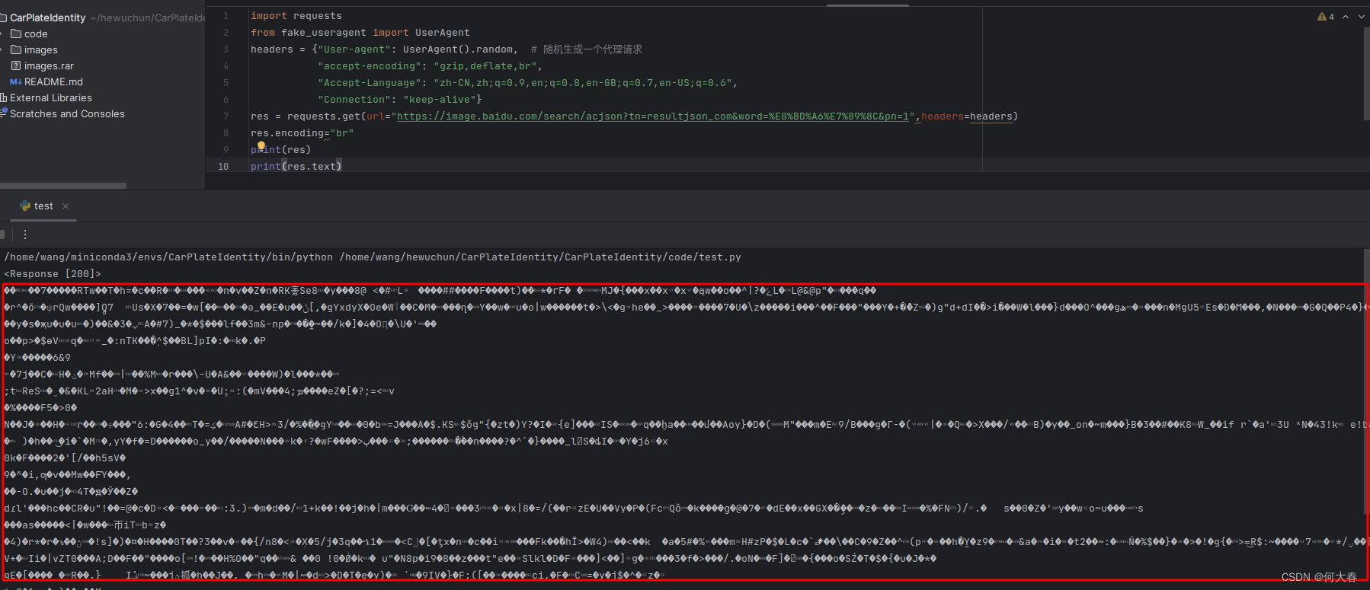The width and height of the screenshot is (1370, 590).
Task: Click 'from fake_useragent import UserAgent' line
Action: tap(360, 33)
